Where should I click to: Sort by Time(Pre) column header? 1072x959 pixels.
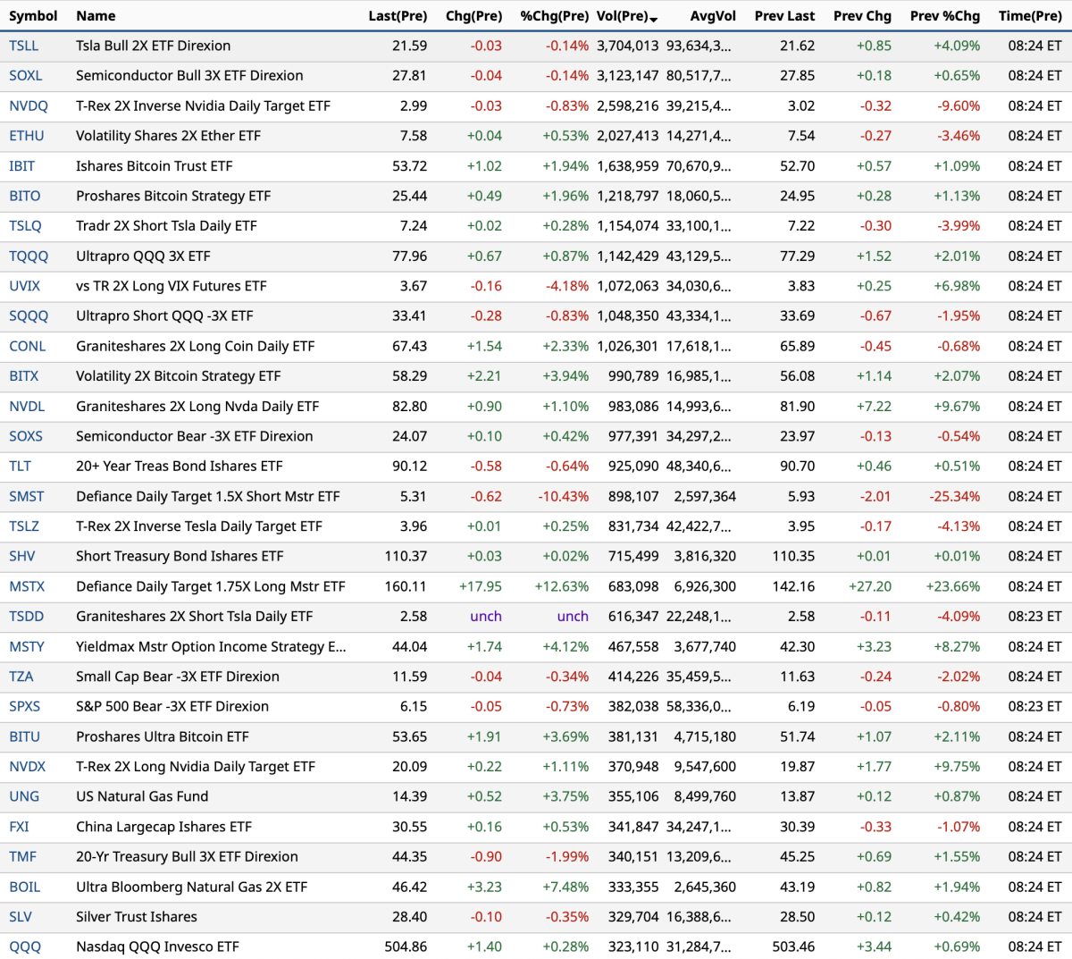(1030, 16)
